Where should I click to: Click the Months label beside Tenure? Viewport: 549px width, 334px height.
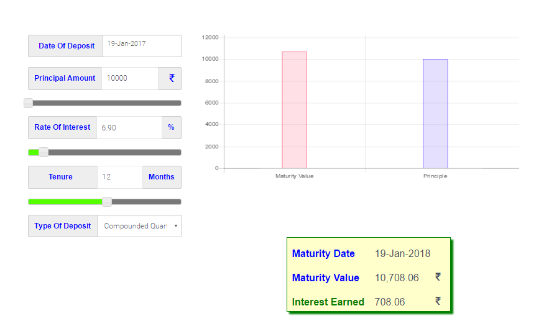(162, 177)
